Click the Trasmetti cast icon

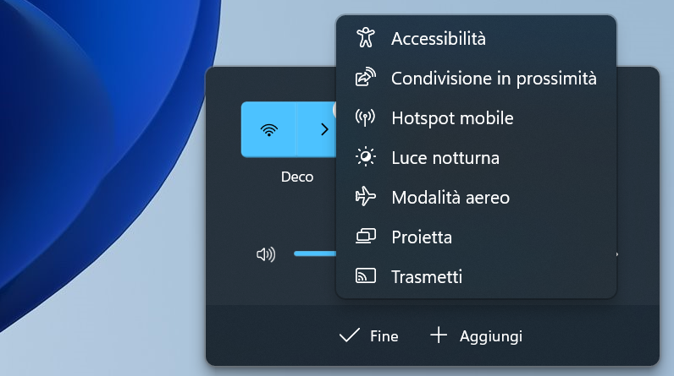tap(365, 276)
